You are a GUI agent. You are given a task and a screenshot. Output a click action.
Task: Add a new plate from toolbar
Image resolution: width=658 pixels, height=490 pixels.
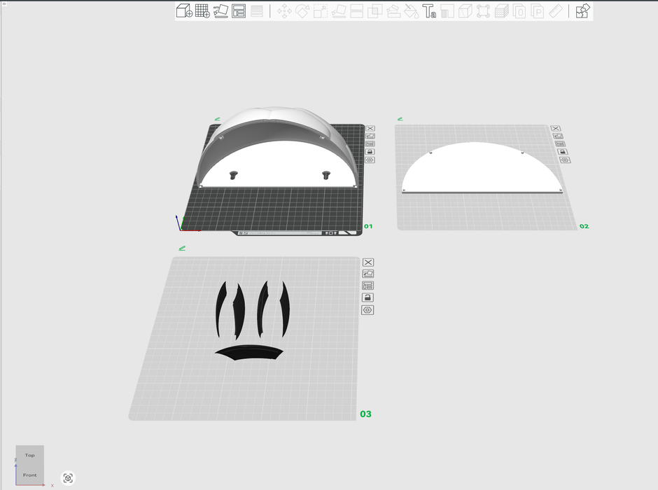coord(202,10)
